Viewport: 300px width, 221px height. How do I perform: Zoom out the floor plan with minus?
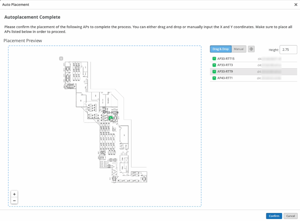pyautogui.click(x=14, y=201)
